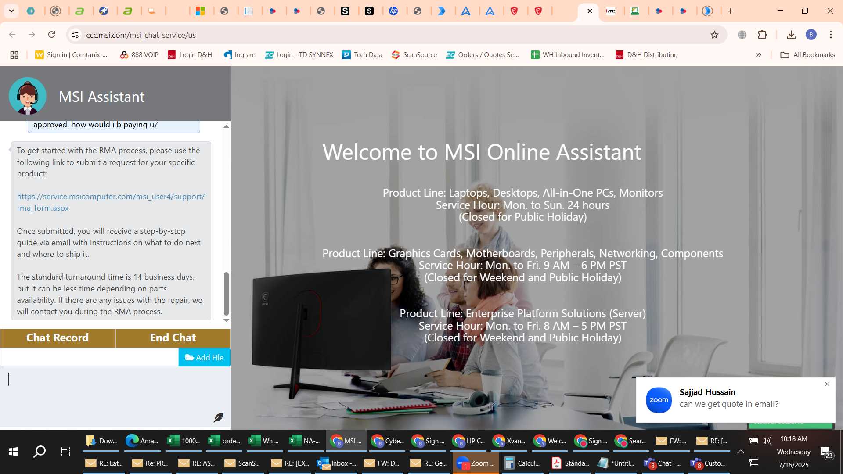Open the Outlook Inbox taskbar item
The height and width of the screenshot is (474, 843).
pyautogui.click(x=337, y=463)
